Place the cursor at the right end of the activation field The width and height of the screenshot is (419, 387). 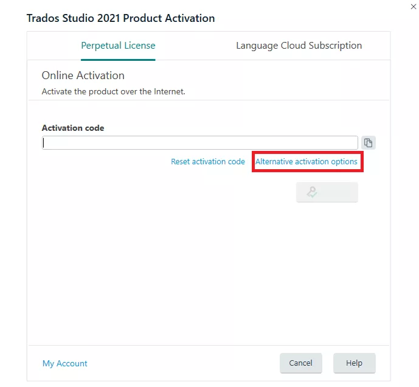pyautogui.click(x=354, y=142)
